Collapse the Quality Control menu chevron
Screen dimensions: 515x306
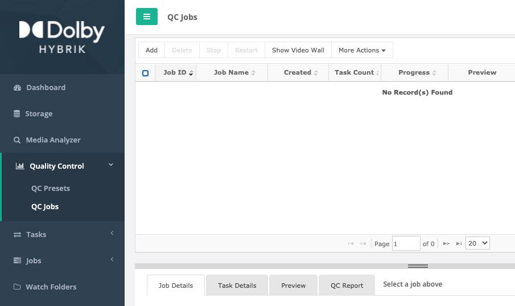[x=111, y=165]
